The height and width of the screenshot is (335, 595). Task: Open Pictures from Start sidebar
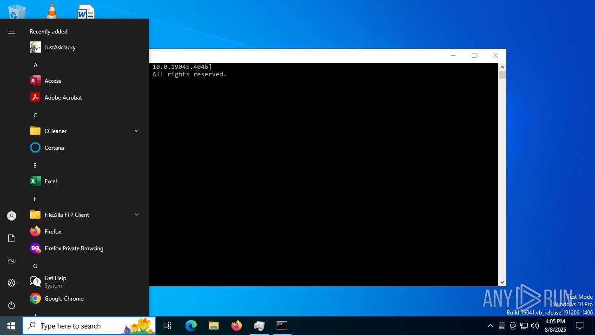tap(12, 261)
